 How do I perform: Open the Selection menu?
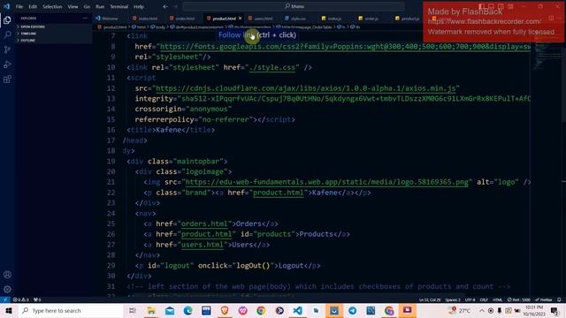tap(52, 6)
